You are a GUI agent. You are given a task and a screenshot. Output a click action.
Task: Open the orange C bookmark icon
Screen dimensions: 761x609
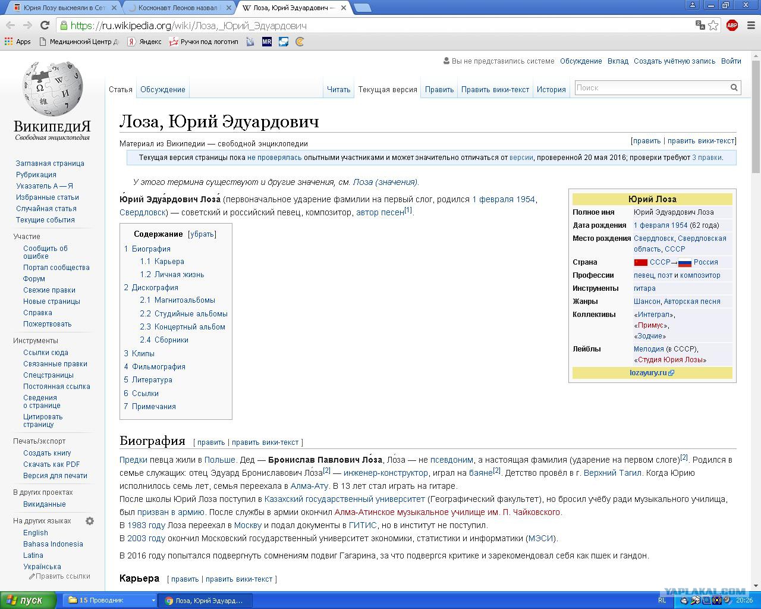[300, 42]
